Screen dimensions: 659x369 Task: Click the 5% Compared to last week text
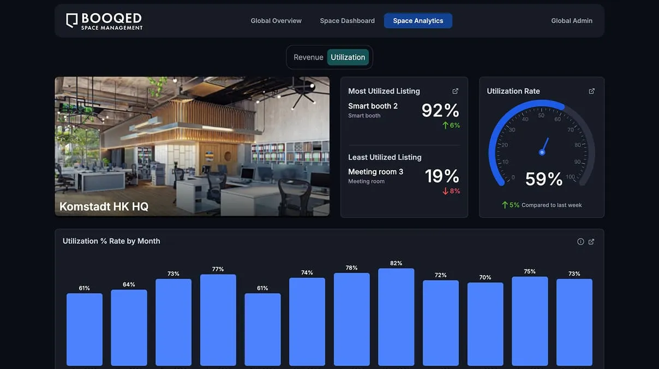pyautogui.click(x=542, y=205)
